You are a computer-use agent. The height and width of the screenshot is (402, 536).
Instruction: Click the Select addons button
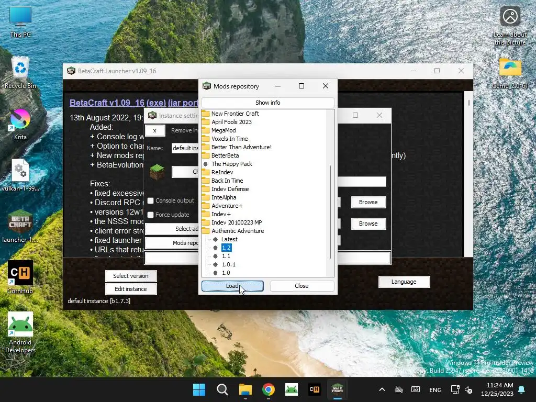coord(172,229)
